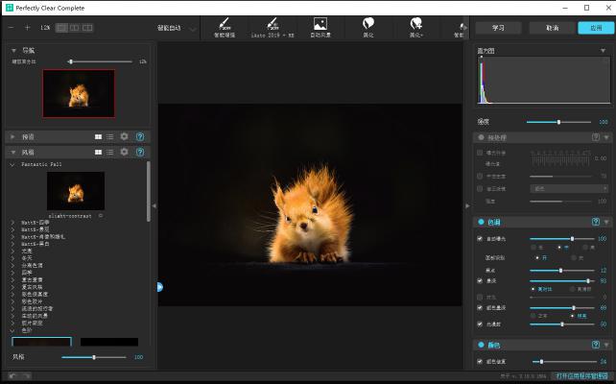Select the 冬天 style group item
The height and width of the screenshot is (384, 616).
pyautogui.click(x=26, y=258)
